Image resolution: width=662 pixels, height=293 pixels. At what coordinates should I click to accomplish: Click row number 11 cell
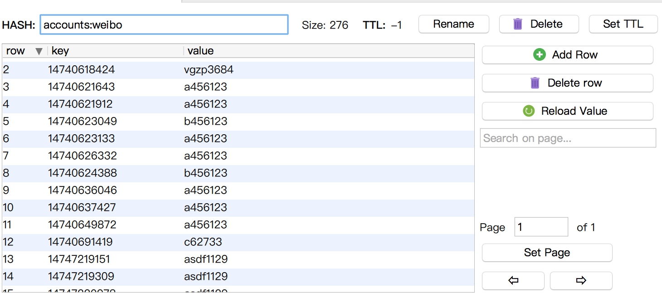(8, 225)
